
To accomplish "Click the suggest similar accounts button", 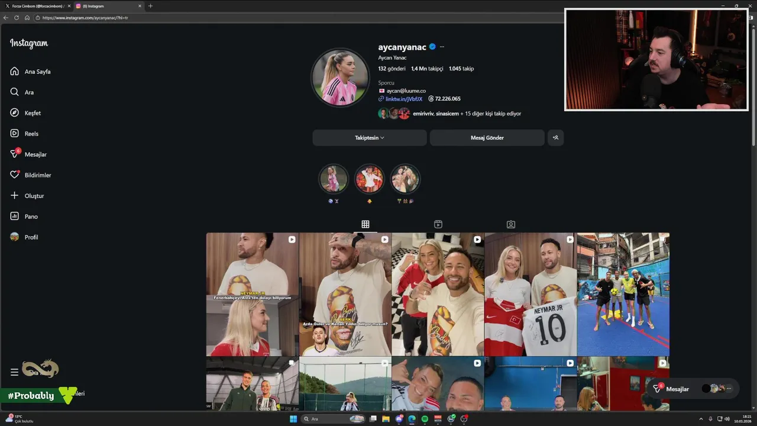I will pyautogui.click(x=555, y=138).
